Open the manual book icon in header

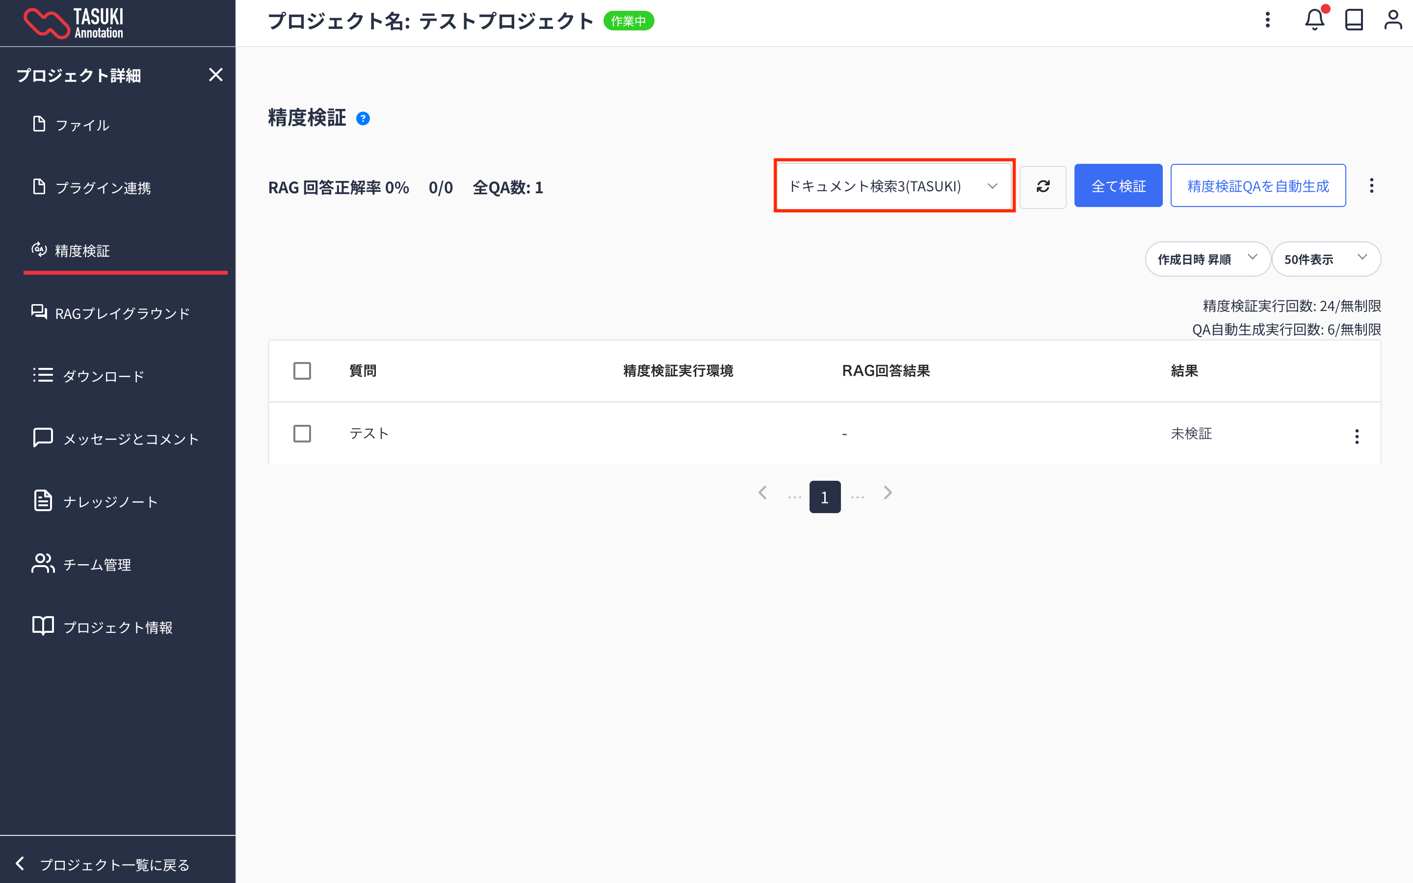pos(1354,21)
